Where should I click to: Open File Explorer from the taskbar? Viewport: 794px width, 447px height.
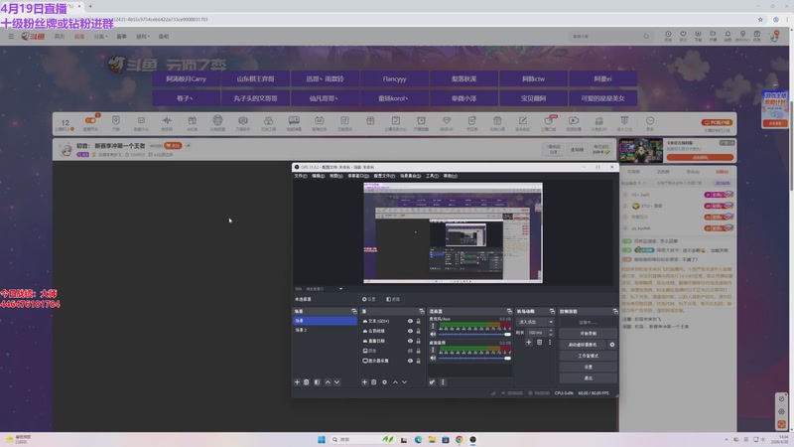[432, 439]
